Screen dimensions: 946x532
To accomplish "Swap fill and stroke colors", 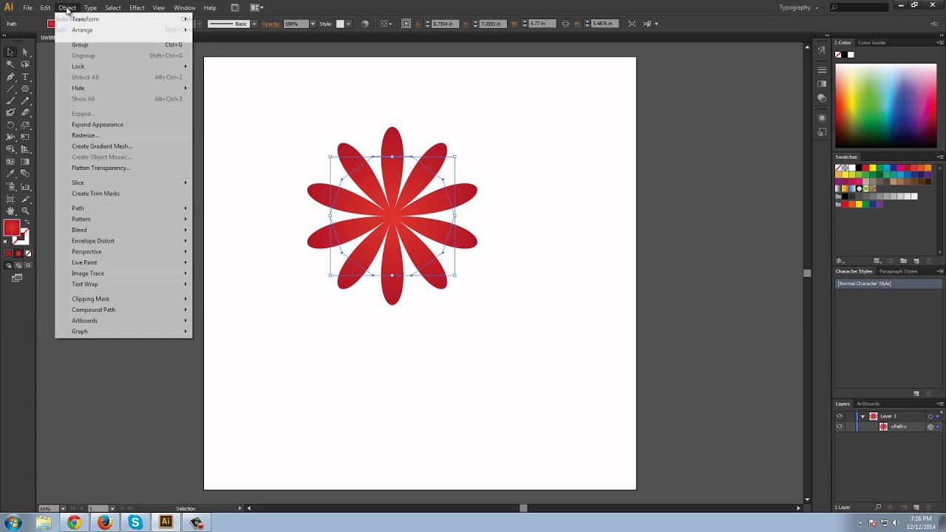I will click(x=27, y=222).
